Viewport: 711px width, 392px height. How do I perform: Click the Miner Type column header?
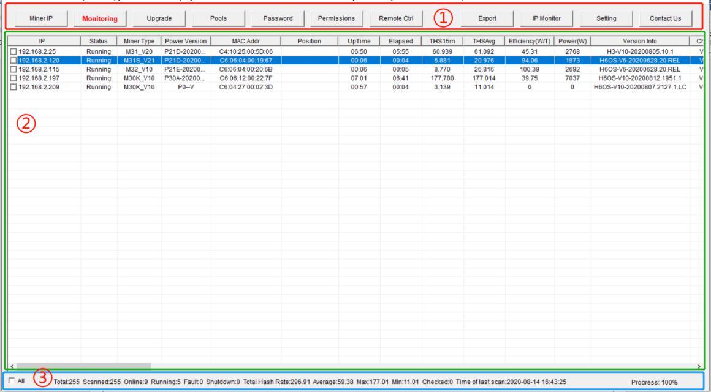click(139, 41)
